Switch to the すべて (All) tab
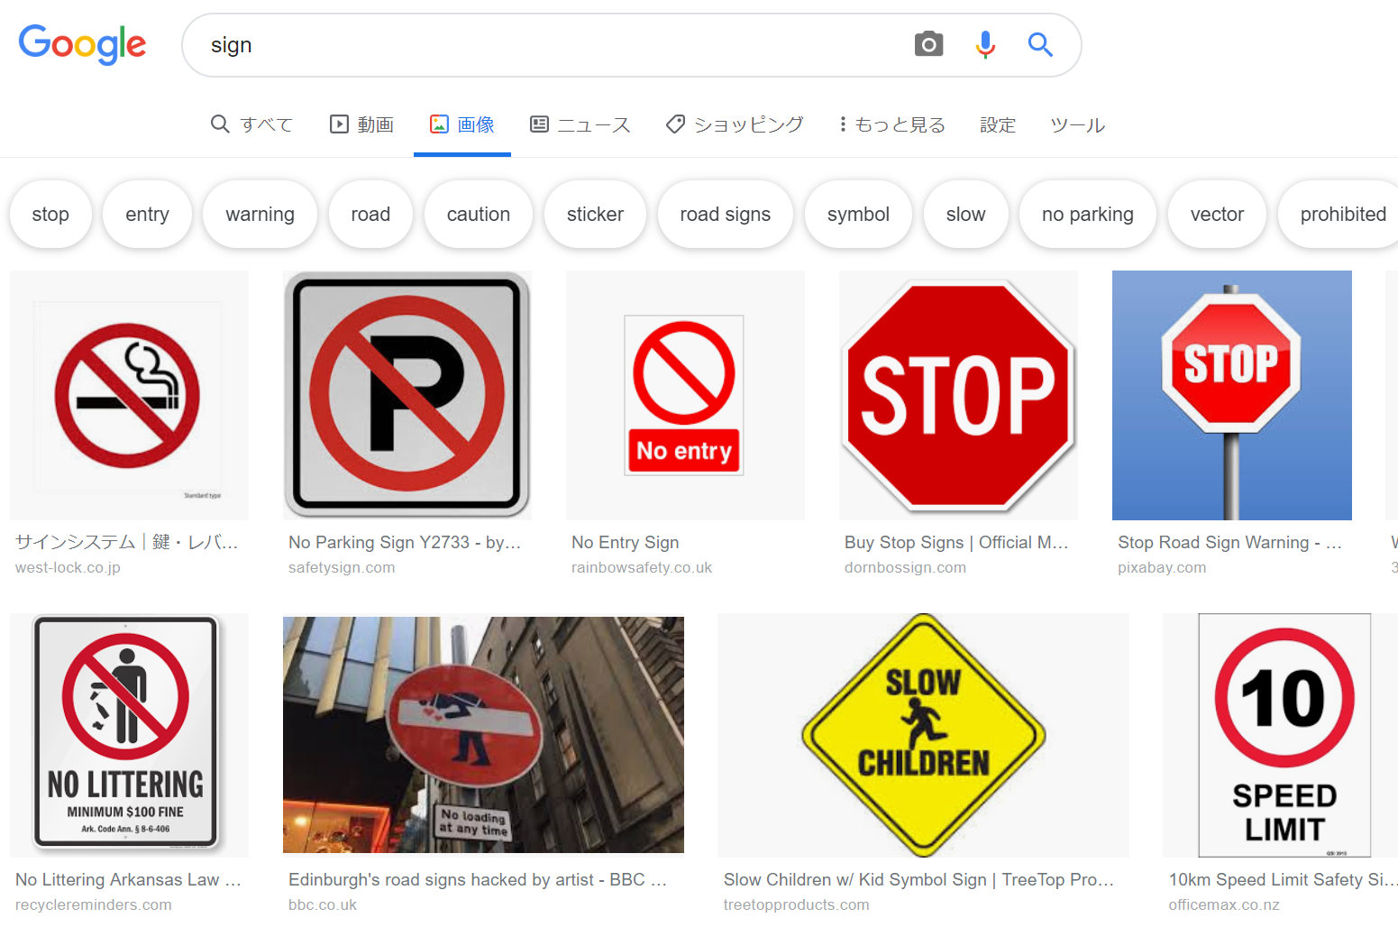The height and width of the screenshot is (927, 1398). 251,124
